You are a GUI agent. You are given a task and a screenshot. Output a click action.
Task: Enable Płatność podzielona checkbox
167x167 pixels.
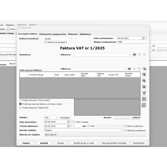pyautogui.click(x=125, y=130)
